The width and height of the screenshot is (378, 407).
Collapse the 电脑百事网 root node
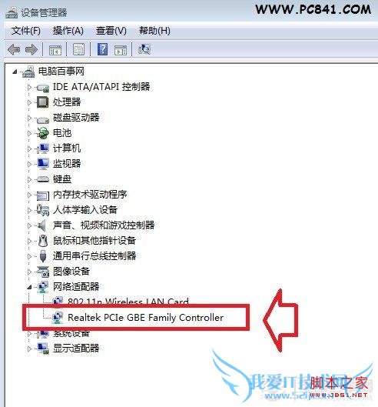pyautogui.click(x=15, y=72)
